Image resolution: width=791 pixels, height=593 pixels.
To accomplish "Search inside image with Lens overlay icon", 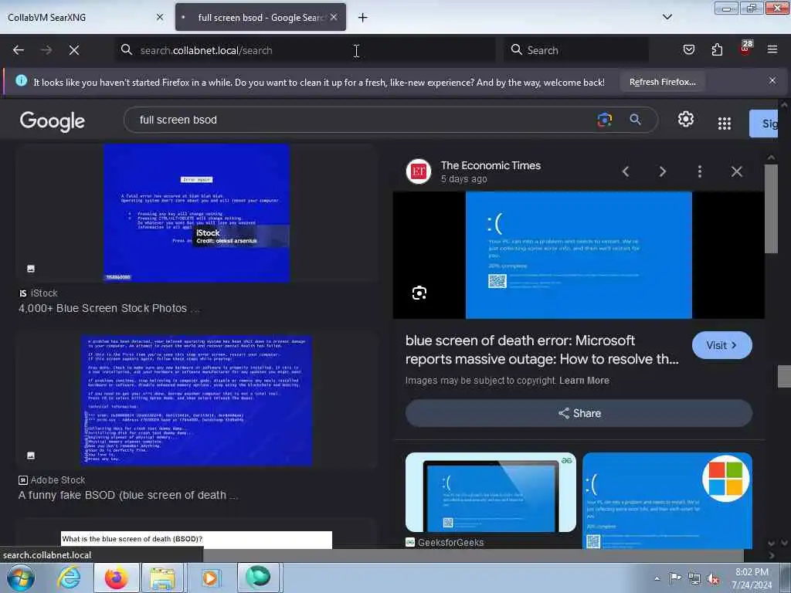I will click(x=419, y=293).
